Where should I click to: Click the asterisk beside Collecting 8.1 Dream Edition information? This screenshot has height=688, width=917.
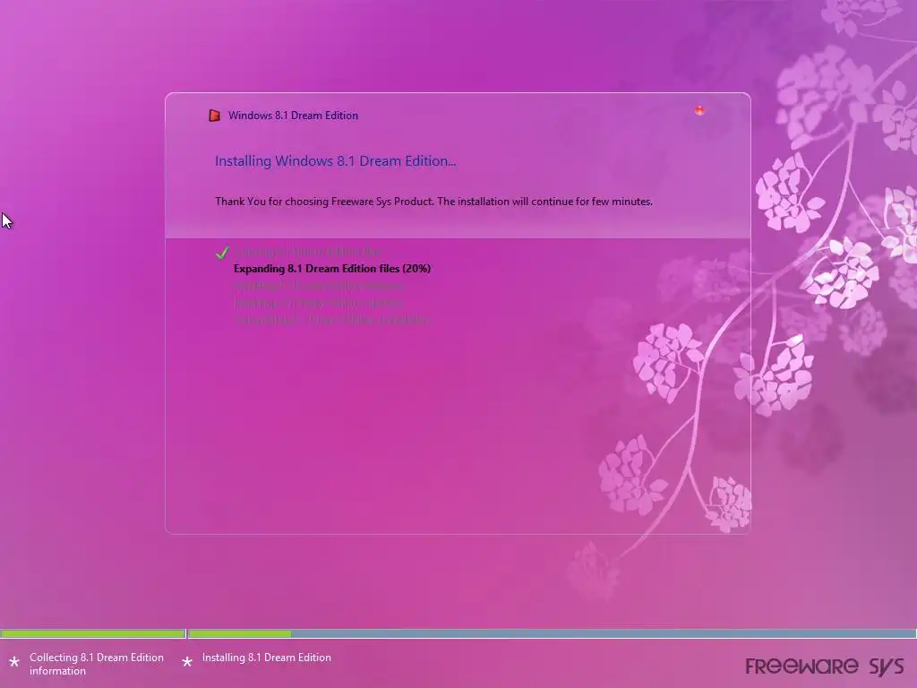coord(14,662)
